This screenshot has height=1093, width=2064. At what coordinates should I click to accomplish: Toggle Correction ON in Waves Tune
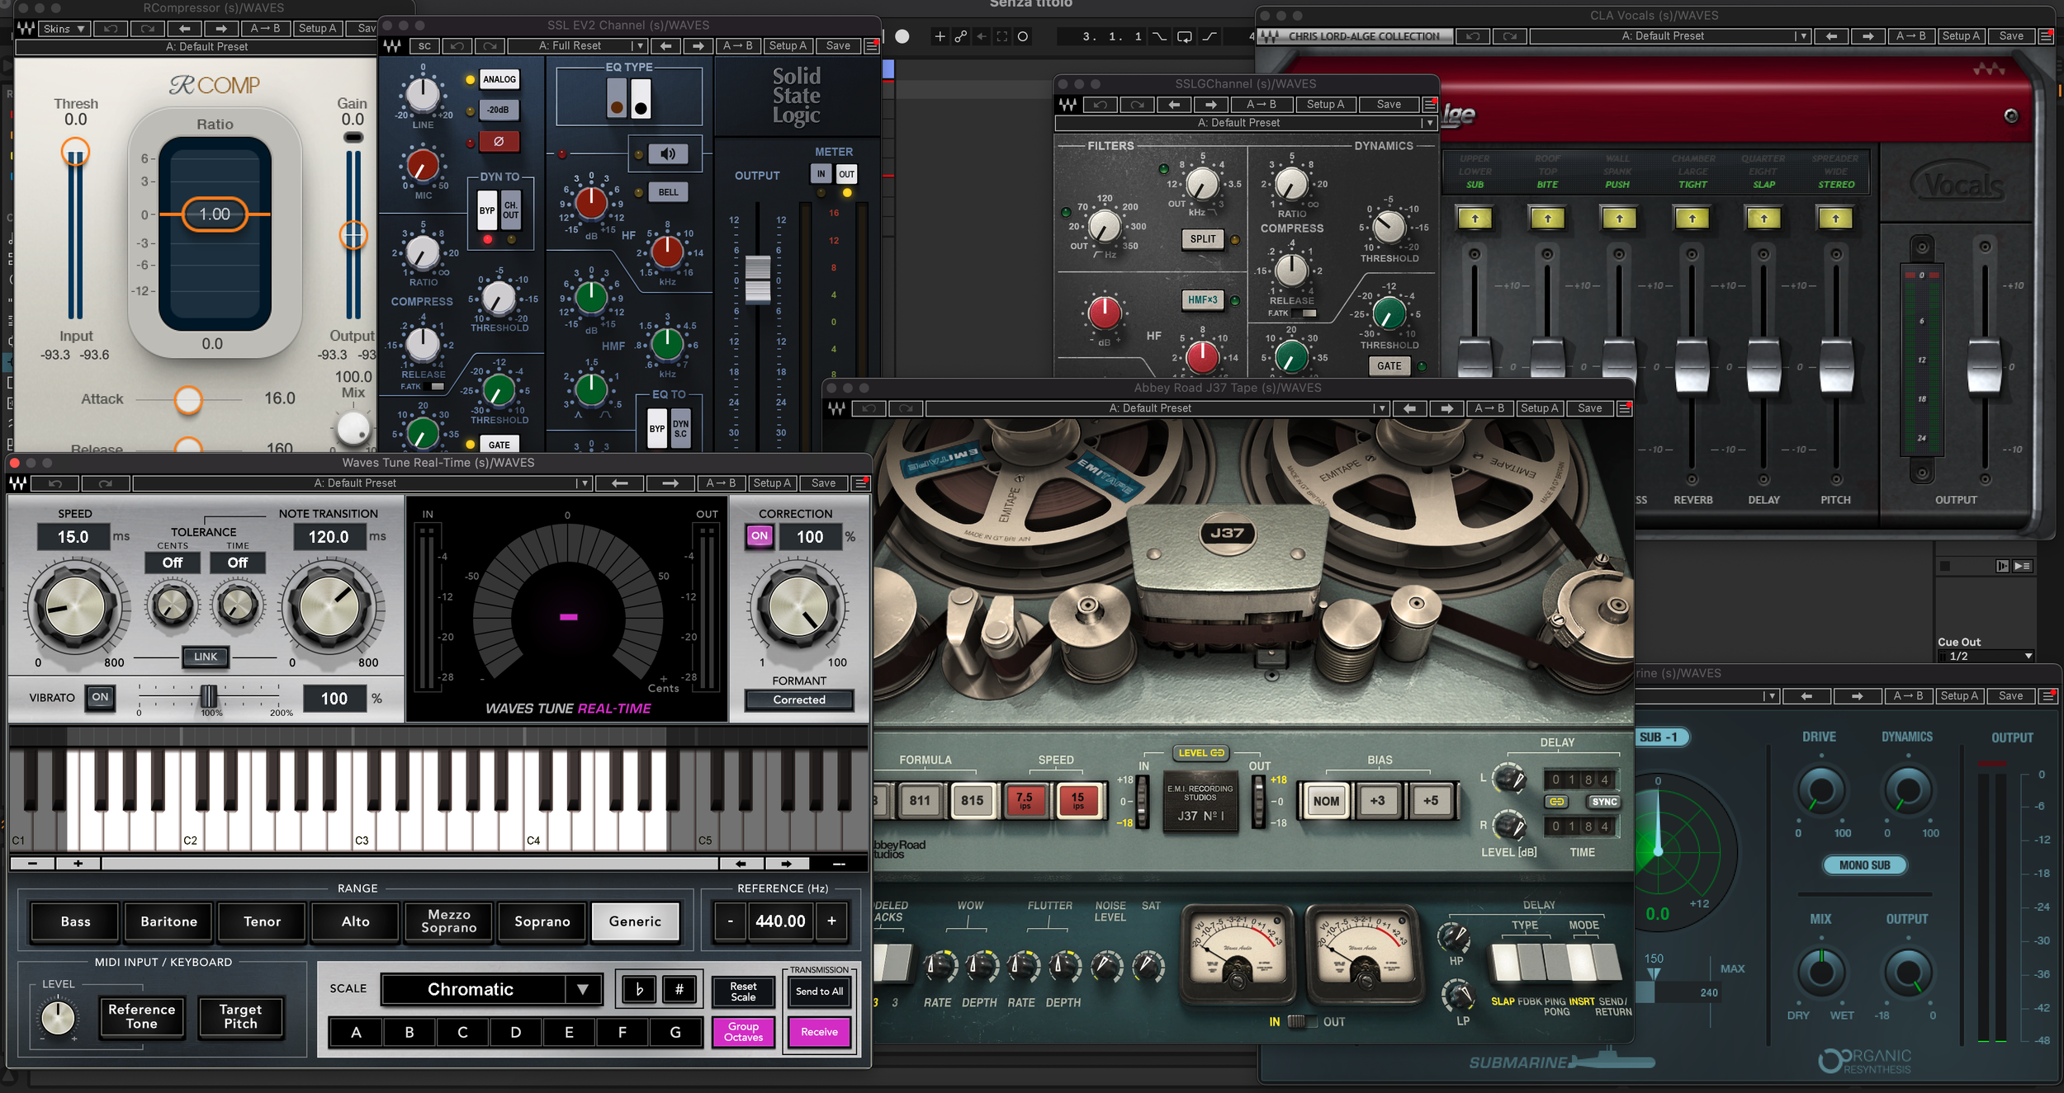pyautogui.click(x=760, y=536)
